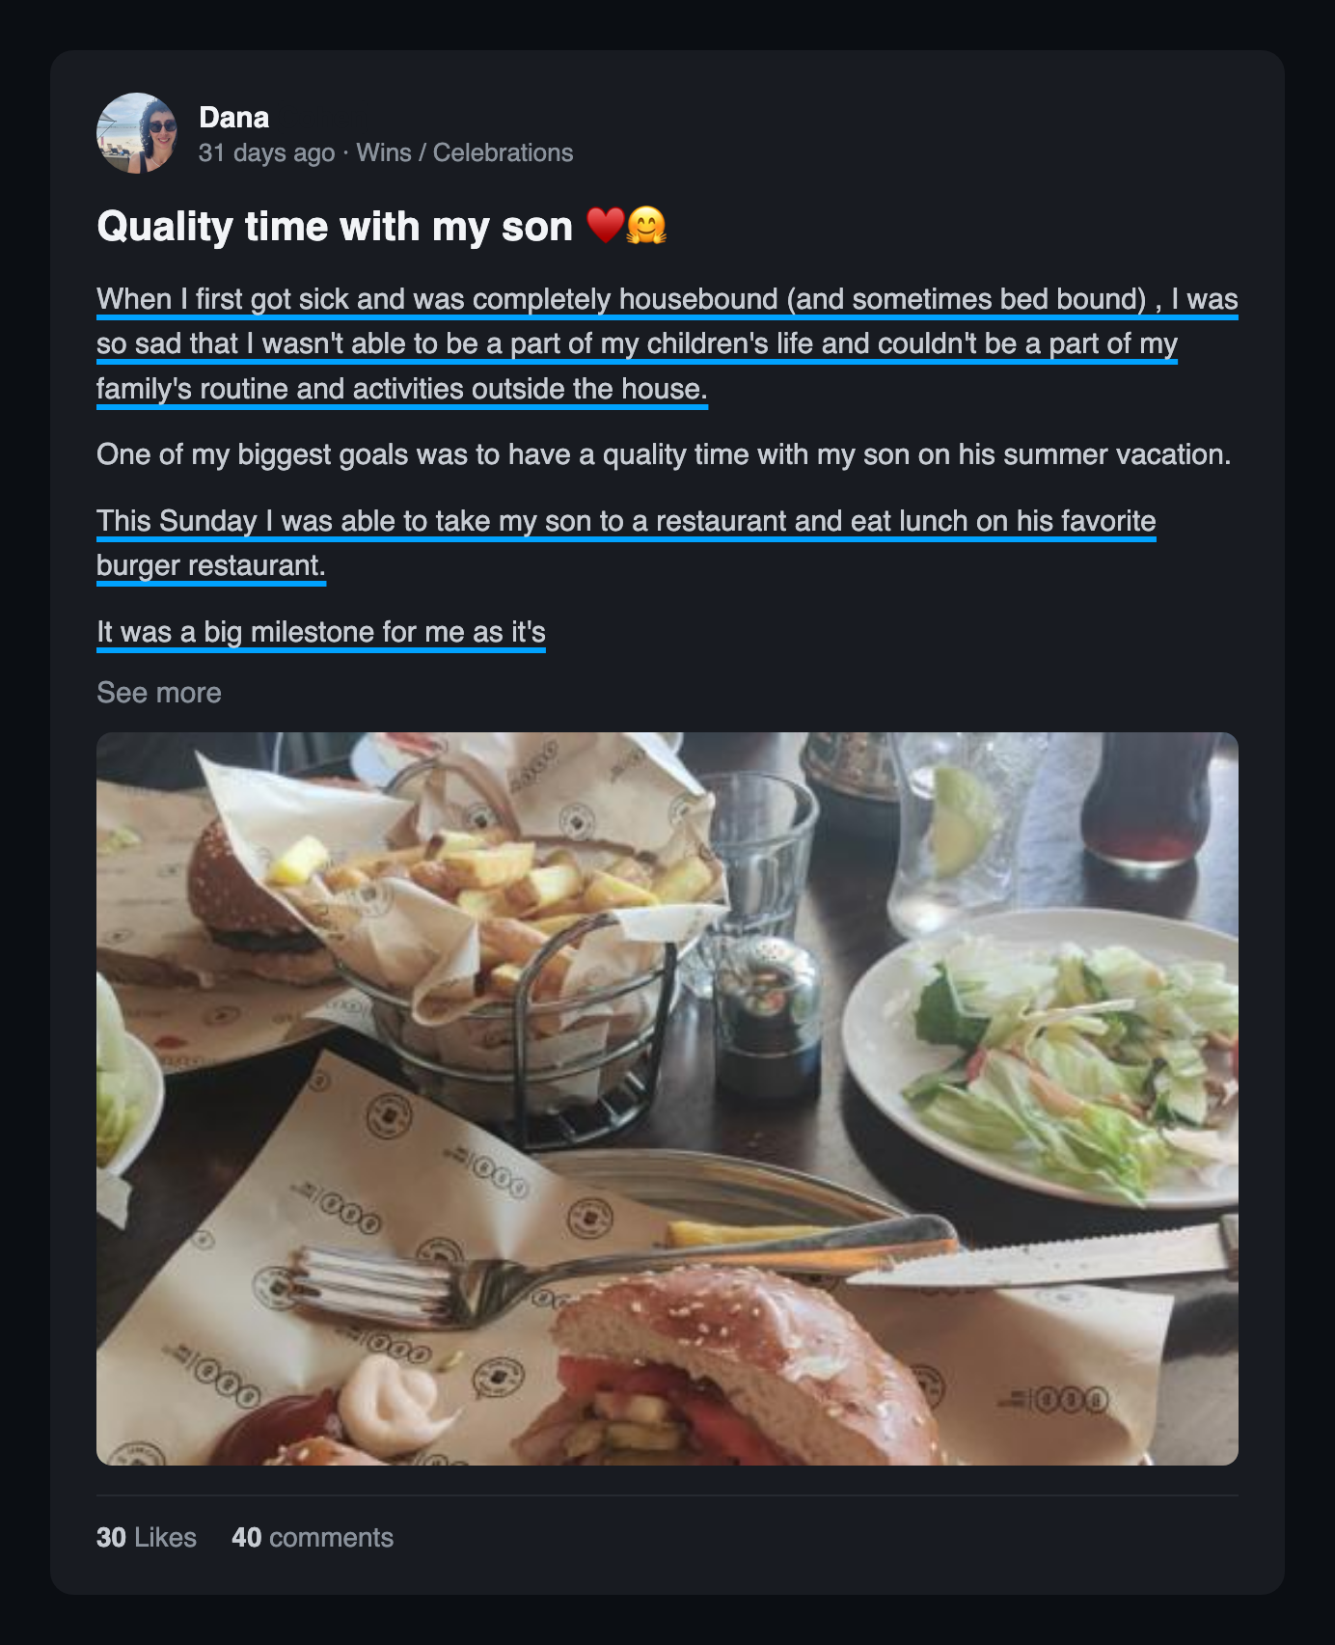1335x1645 pixels.
Task: Click the paragraph about biggest goals summer vacation
Action: 664,454
